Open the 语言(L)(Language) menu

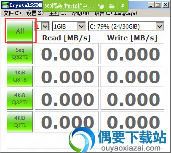click(116, 14)
